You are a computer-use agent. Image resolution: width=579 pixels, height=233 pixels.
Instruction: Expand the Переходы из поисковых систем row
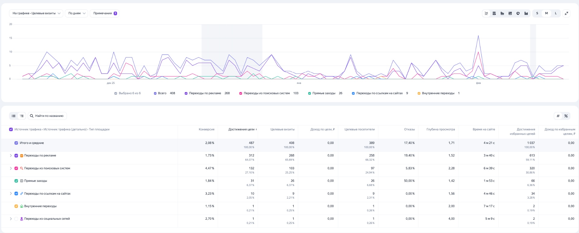click(x=11, y=168)
